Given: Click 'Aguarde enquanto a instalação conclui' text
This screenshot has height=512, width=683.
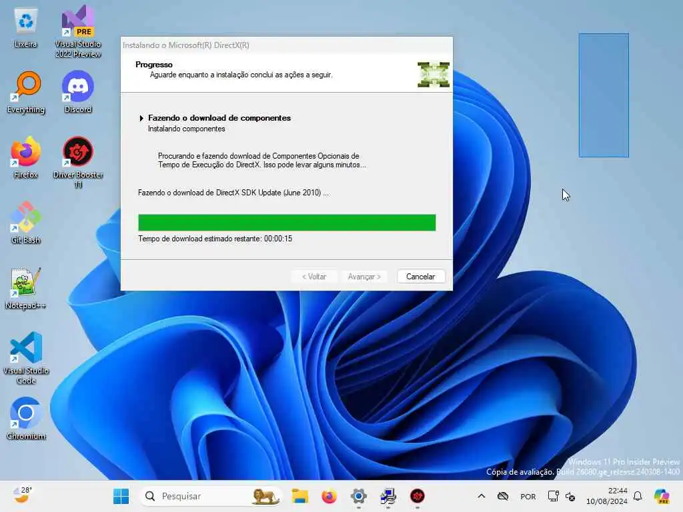Looking at the screenshot, I should coord(241,75).
